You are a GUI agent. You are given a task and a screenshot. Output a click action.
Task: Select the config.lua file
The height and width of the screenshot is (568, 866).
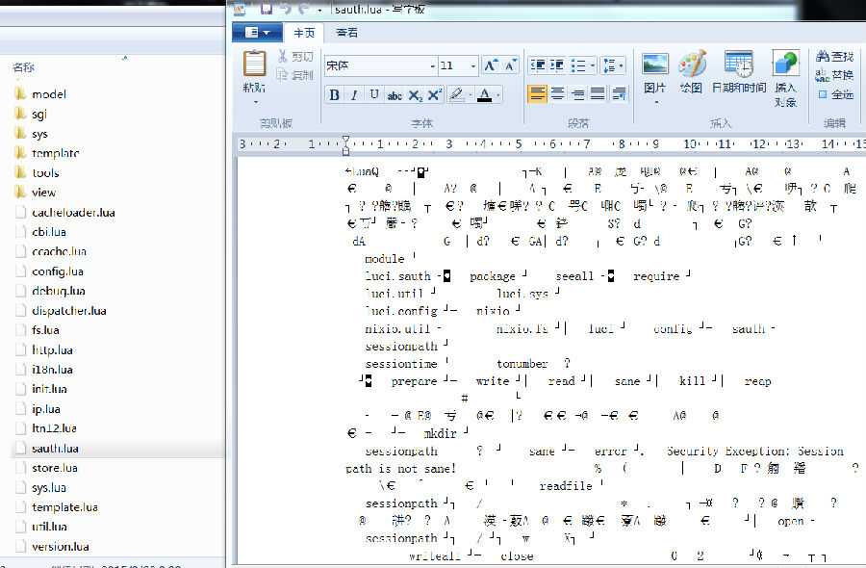(x=58, y=271)
